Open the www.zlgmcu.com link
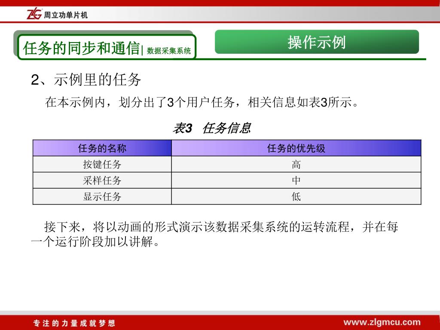 point(382,322)
